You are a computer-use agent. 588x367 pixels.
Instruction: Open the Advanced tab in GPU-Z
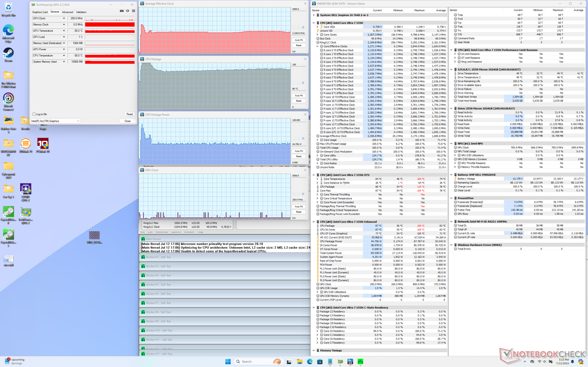67,12
